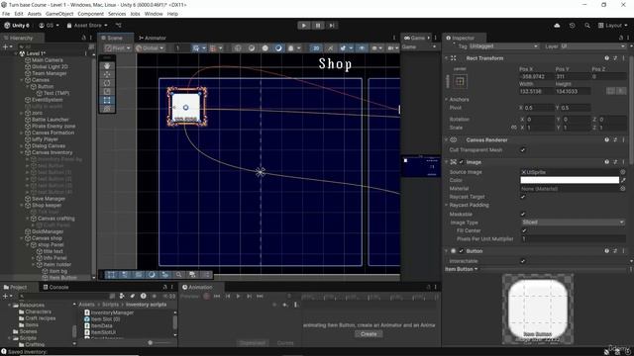Click the Image Color swatch

click(570, 180)
